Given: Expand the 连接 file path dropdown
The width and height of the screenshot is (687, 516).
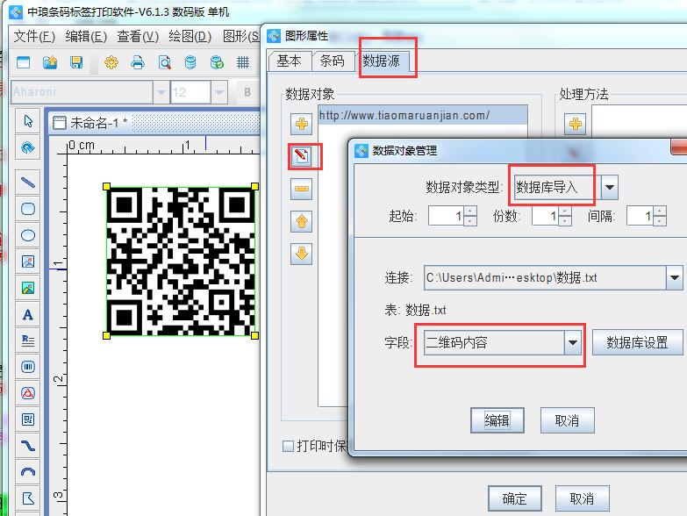Looking at the screenshot, I should 674,277.
